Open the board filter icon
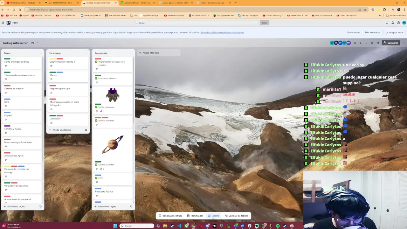Viewport: 407px width, 229px height. (366, 43)
